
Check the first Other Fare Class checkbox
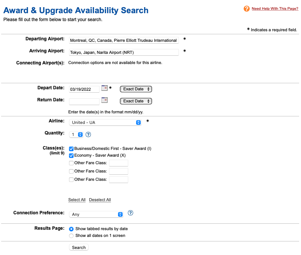pos(71,163)
